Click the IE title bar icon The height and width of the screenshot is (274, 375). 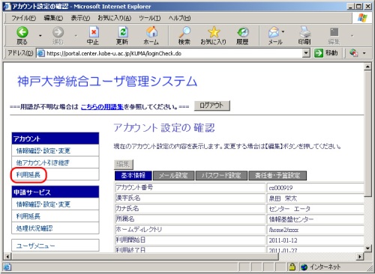coord(7,6)
